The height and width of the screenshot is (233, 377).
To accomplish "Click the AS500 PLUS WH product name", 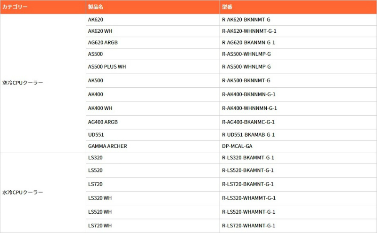I will [107, 67].
